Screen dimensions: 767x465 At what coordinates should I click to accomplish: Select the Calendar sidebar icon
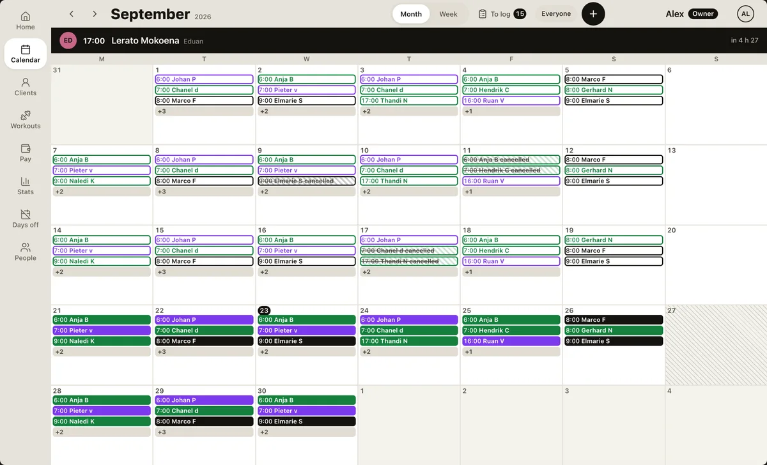(x=26, y=54)
